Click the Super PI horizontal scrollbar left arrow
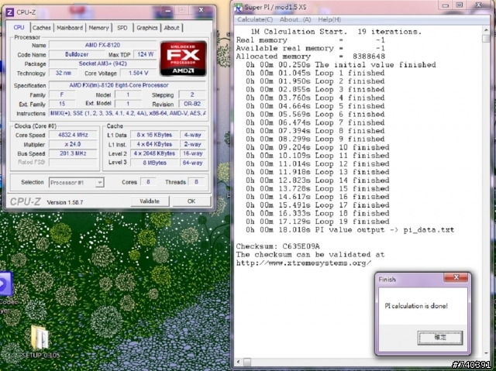The width and height of the screenshot is (496, 371). click(239, 362)
